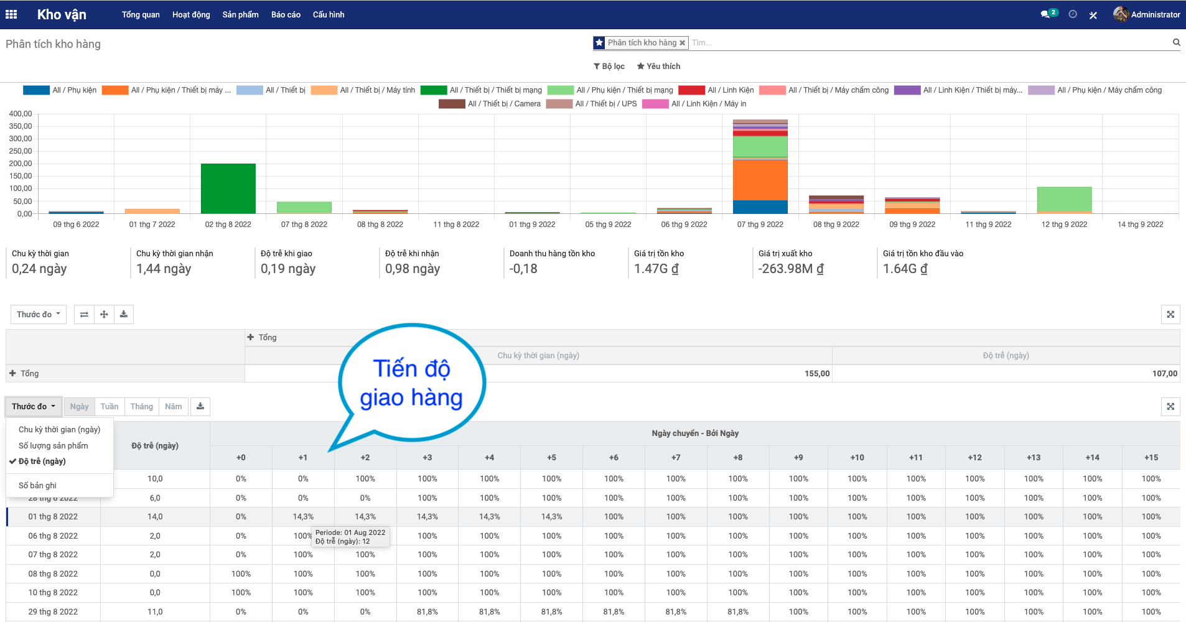Open the Tổng quan menu
The image size is (1186, 622).
141,14
